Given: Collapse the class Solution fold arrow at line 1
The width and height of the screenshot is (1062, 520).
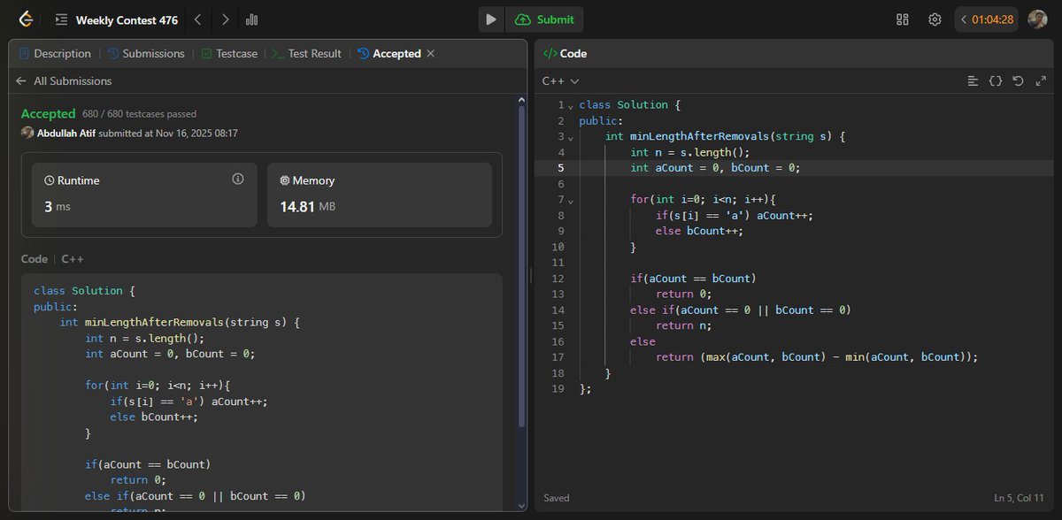Looking at the screenshot, I should tap(571, 105).
